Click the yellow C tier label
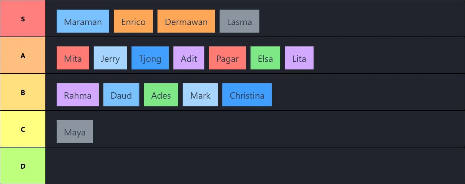 23,129
